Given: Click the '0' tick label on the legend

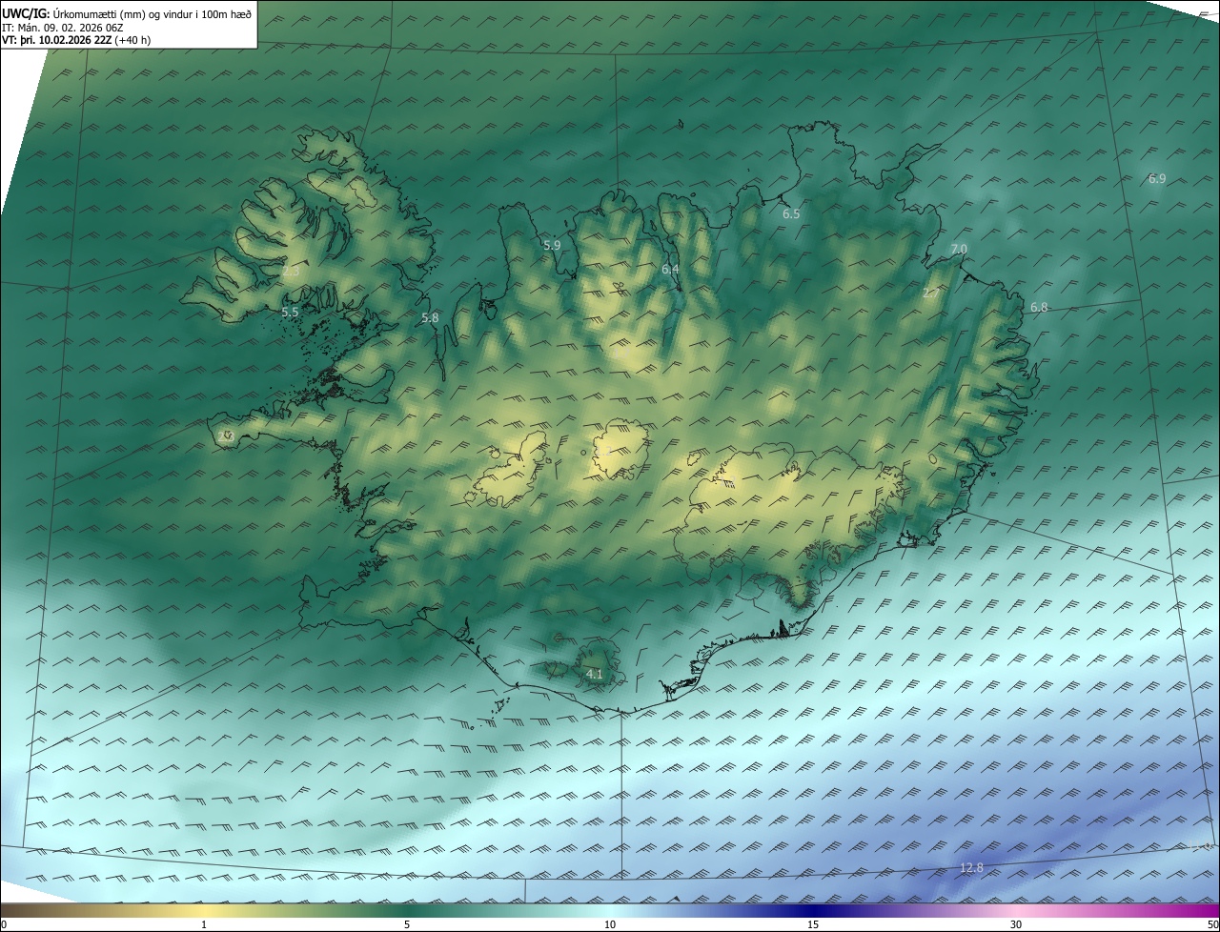Looking at the screenshot, I should click(4, 924).
